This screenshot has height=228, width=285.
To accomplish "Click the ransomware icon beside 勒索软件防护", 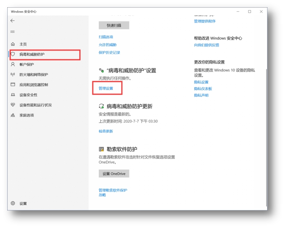I will point(101,149).
